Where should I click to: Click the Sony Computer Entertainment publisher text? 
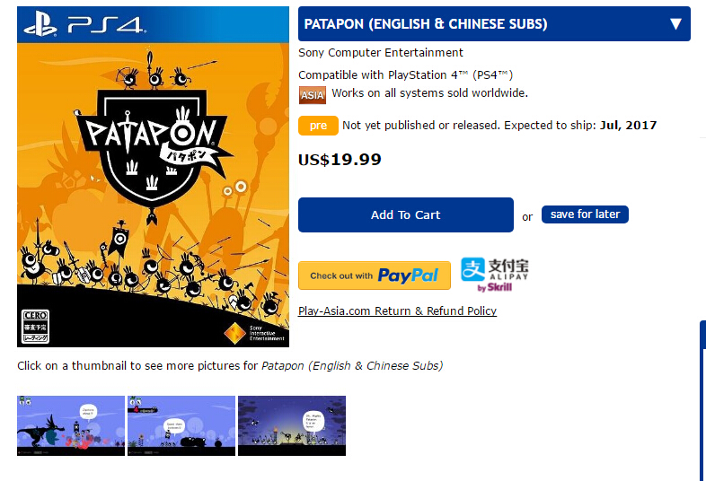[381, 53]
